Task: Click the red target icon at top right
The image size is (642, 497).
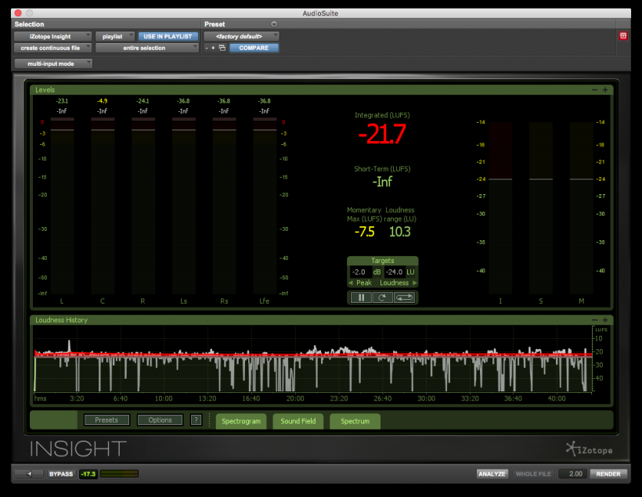Action: coord(623,36)
